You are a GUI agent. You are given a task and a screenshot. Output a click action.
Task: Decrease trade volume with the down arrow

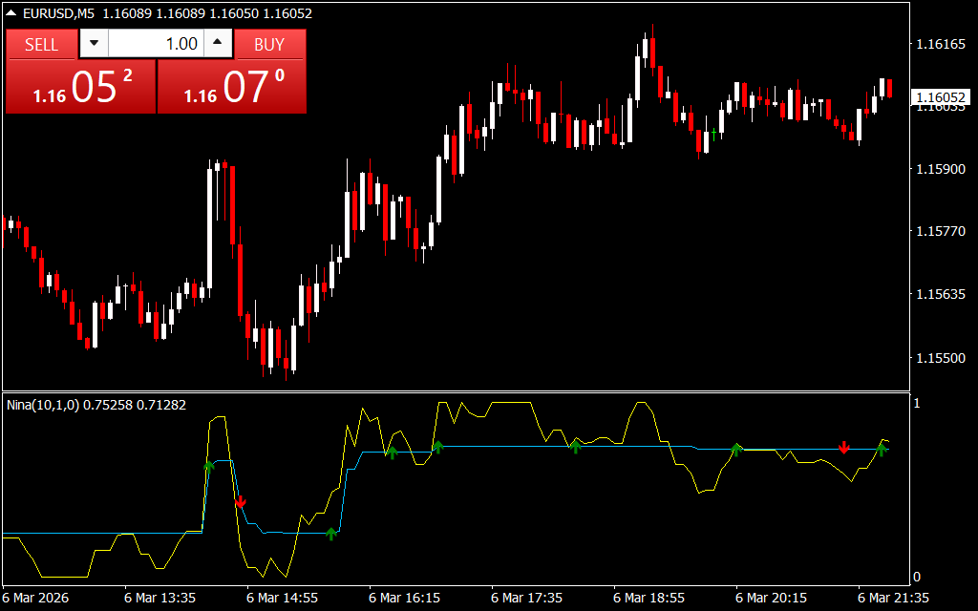click(x=94, y=44)
